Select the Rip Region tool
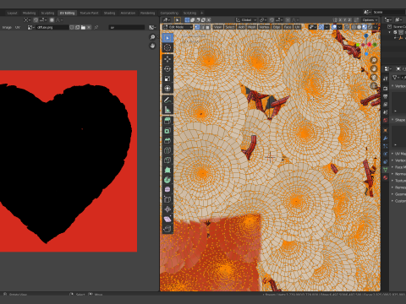The height and width of the screenshot is (304, 406). pos(167,229)
